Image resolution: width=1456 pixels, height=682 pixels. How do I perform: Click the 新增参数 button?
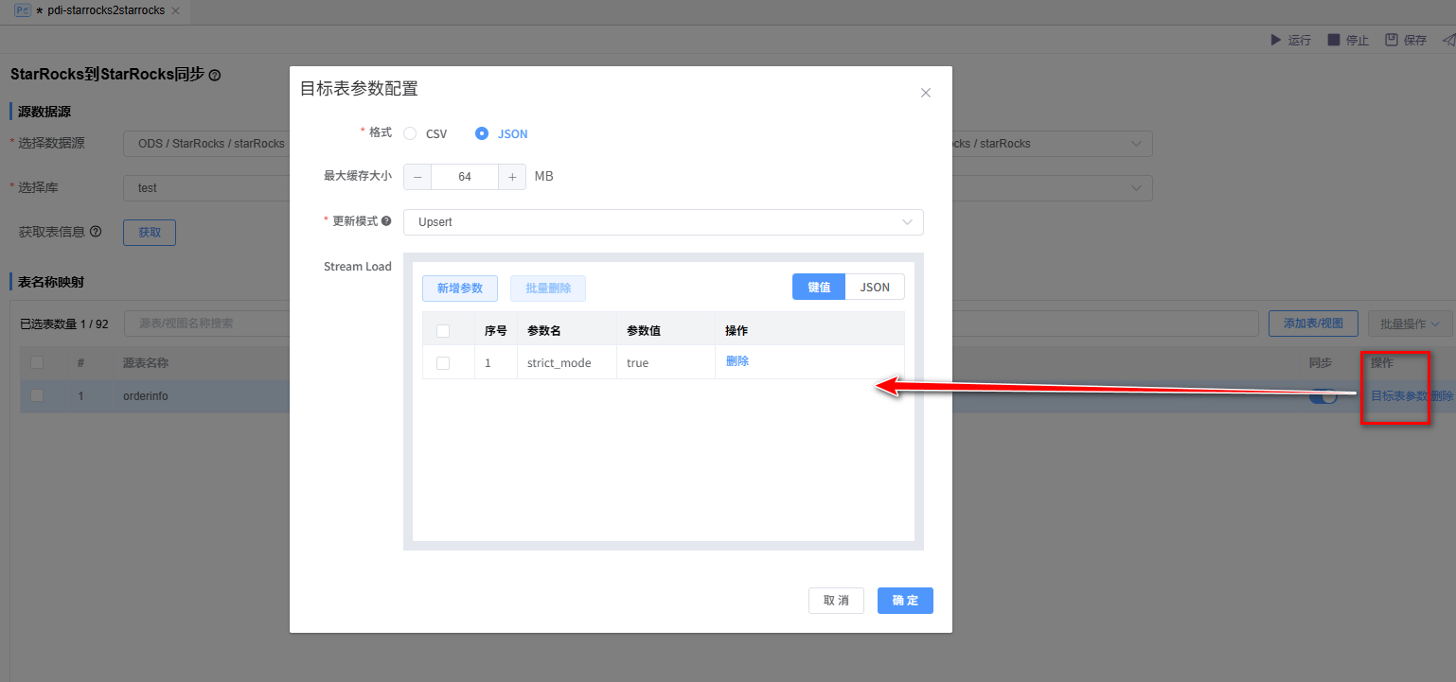pyautogui.click(x=460, y=288)
